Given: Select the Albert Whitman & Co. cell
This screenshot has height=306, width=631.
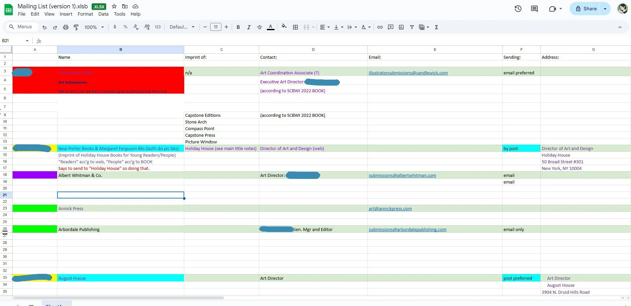Looking at the screenshot, I should tap(120, 175).
